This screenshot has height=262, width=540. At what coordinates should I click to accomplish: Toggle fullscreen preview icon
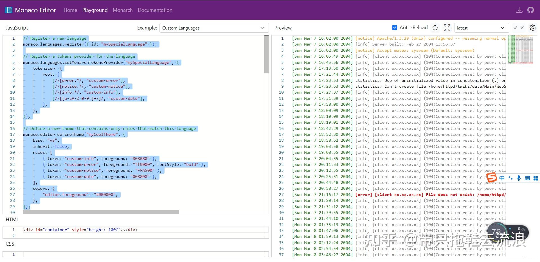point(447,28)
